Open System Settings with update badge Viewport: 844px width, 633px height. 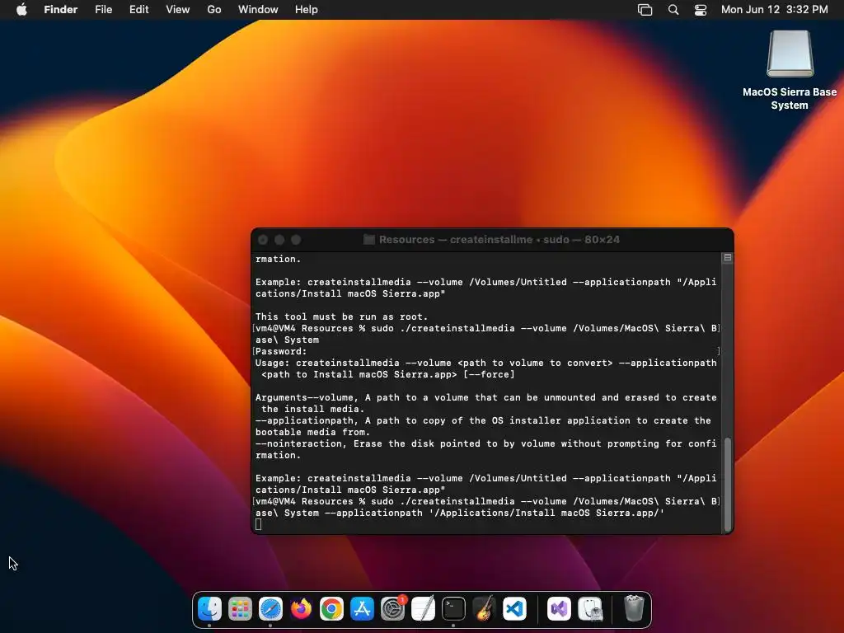pos(392,609)
